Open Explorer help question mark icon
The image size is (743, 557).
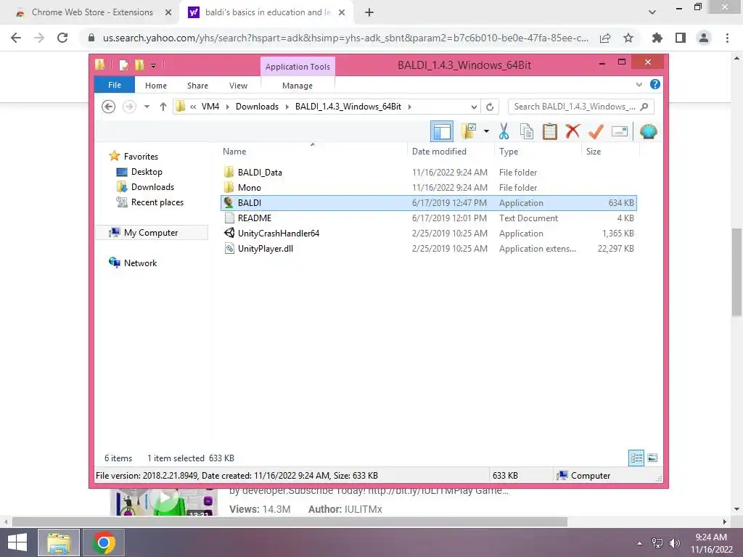pos(655,84)
